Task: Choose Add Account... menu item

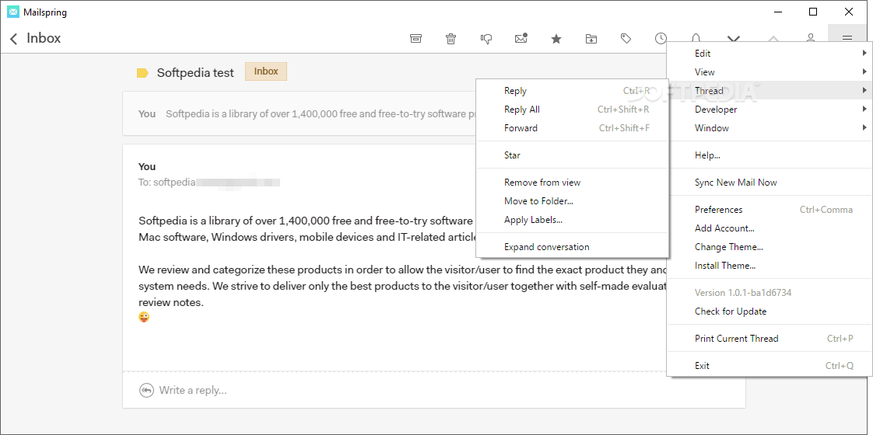Action: [x=770, y=228]
